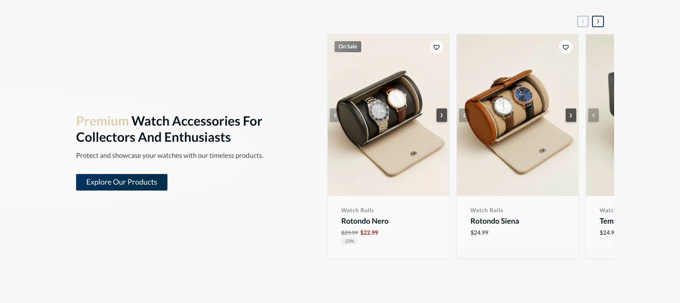Click the On Sale badge
The width and height of the screenshot is (680, 303).
pos(348,47)
